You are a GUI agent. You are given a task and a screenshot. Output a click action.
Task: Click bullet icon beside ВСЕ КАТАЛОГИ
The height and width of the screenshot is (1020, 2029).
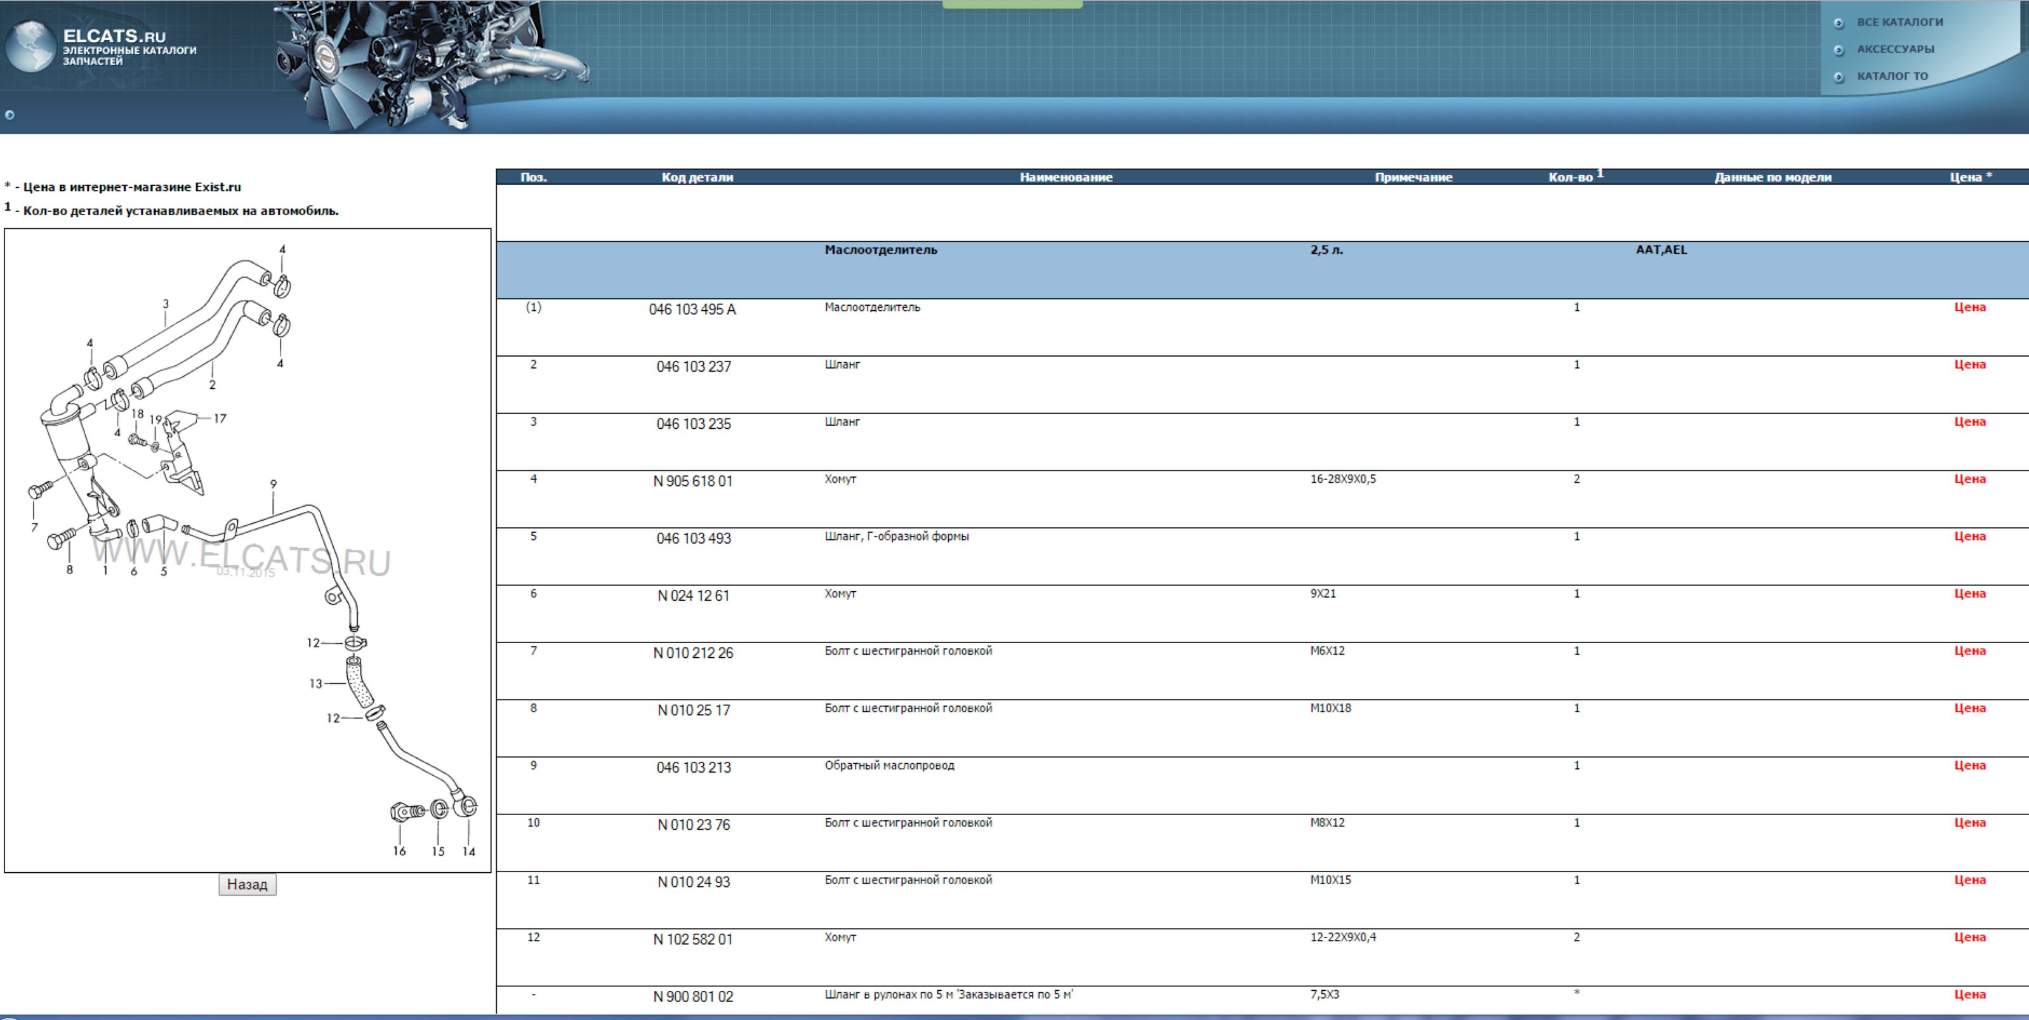click(1839, 23)
